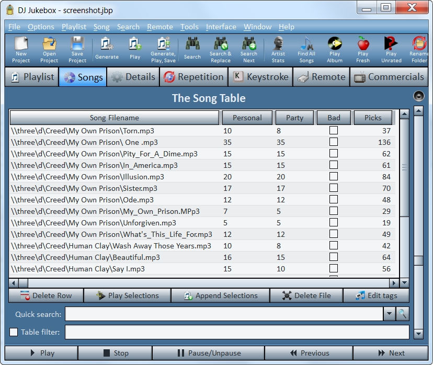Click the magnifier icon next to Quick search
Screen dimensions: 433x365
(x=402, y=314)
